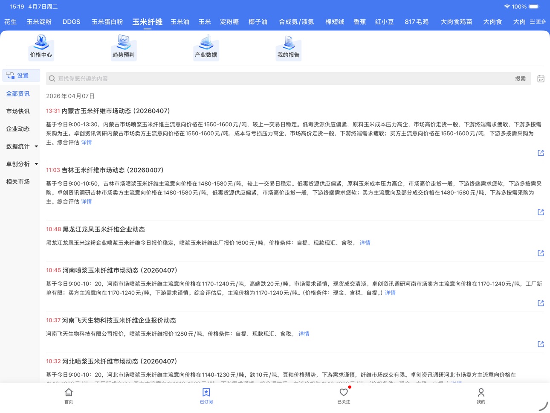
Task: Focus the 查找你感兴趣的内容 search field
Action: point(288,79)
